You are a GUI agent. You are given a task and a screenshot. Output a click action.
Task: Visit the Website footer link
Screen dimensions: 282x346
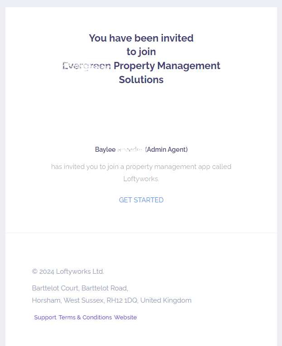[125, 317]
